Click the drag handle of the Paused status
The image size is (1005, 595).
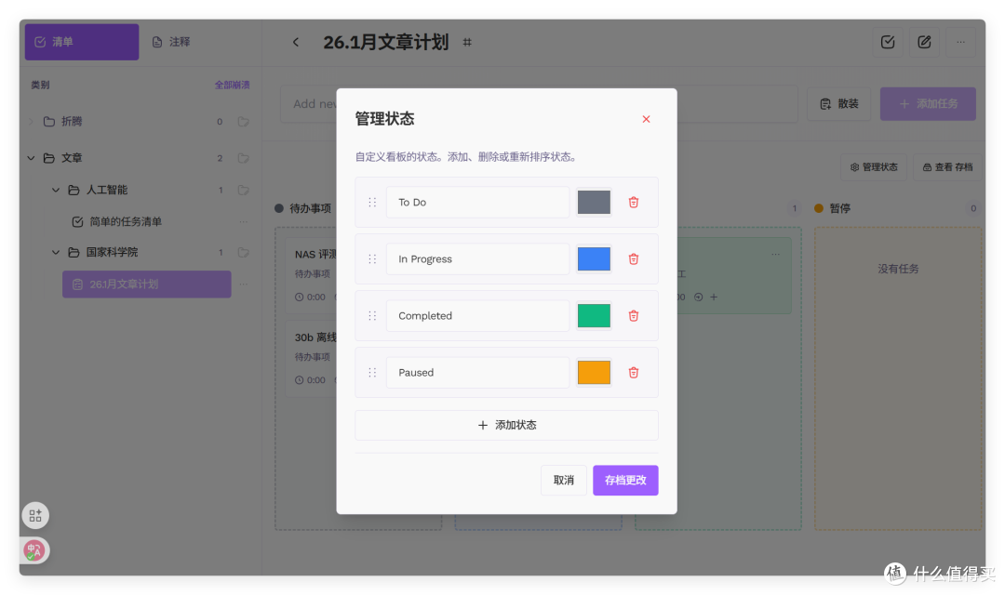pyautogui.click(x=372, y=372)
